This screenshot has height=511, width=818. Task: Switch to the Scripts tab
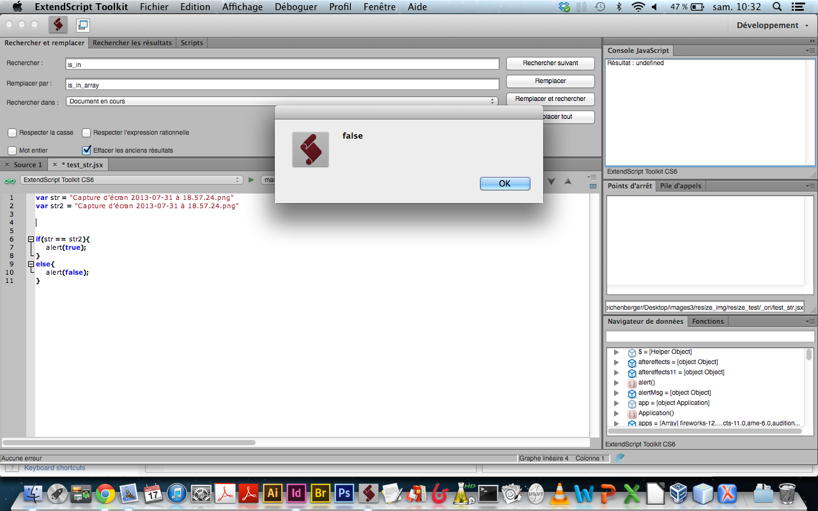(192, 43)
